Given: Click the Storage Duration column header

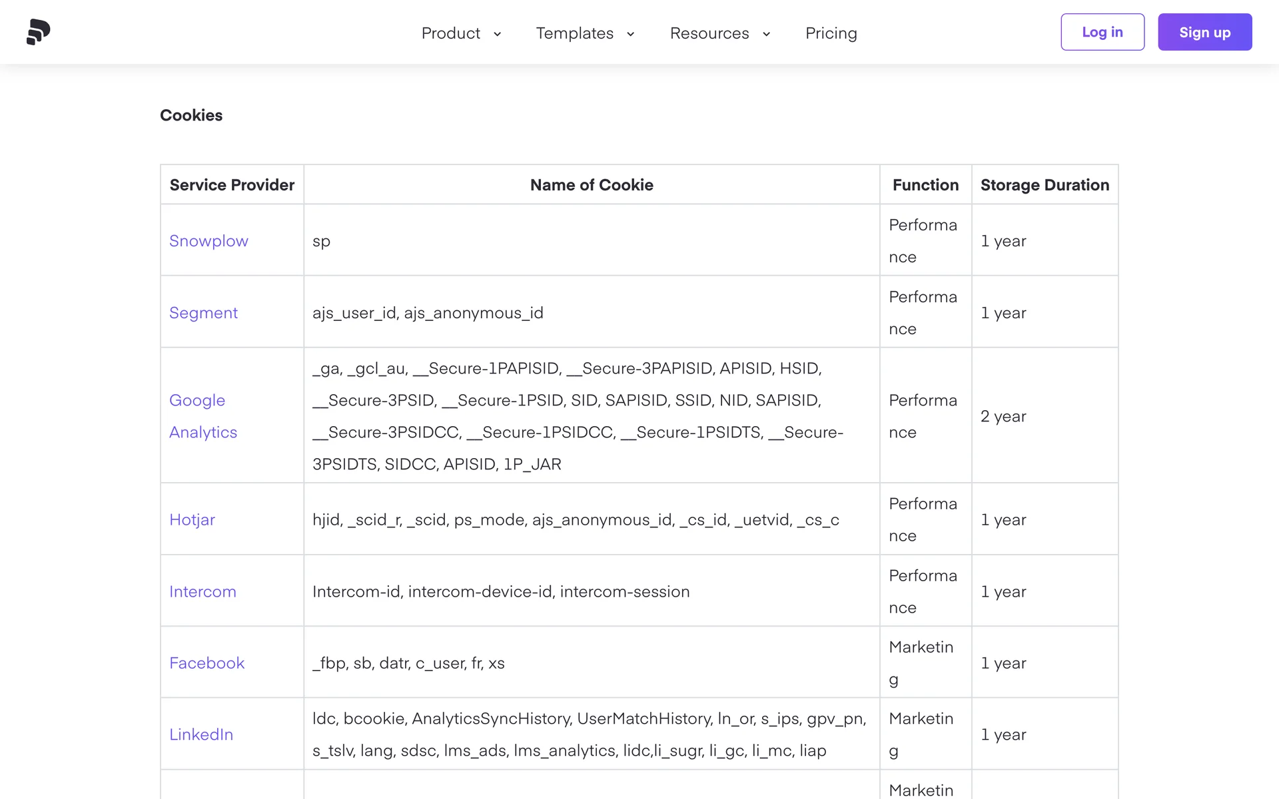Looking at the screenshot, I should [1045, 185].
